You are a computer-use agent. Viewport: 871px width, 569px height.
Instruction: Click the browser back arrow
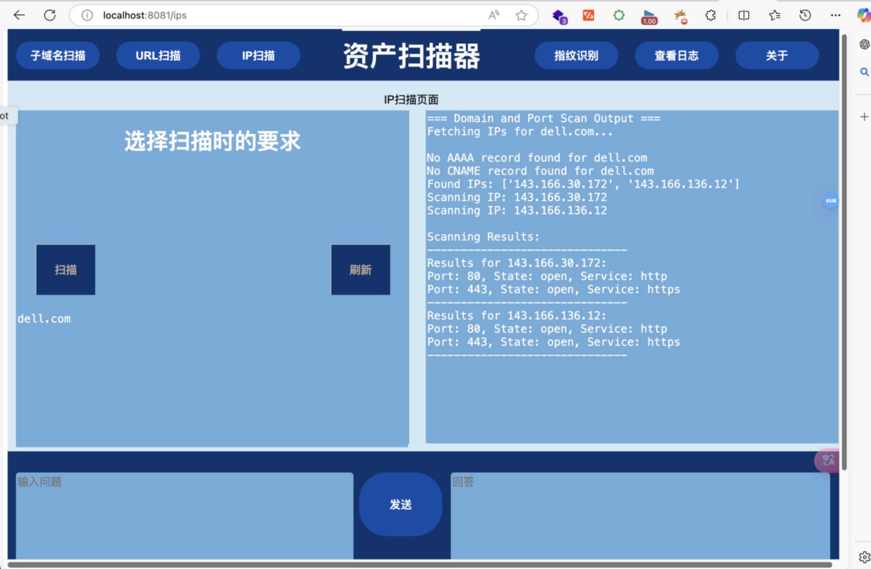[19, 15]
